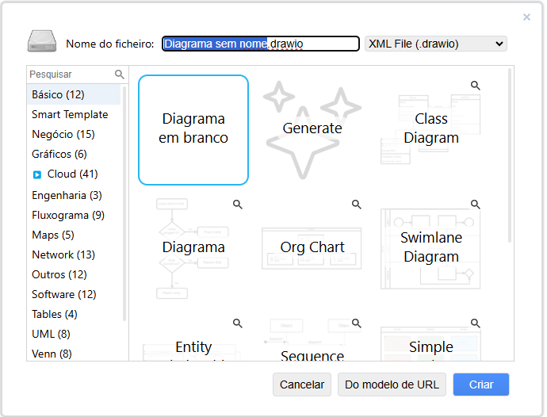Screen dimensions: 547x417
Task: Select the Diagrama em branco template
Action: (x=193, y=129)
